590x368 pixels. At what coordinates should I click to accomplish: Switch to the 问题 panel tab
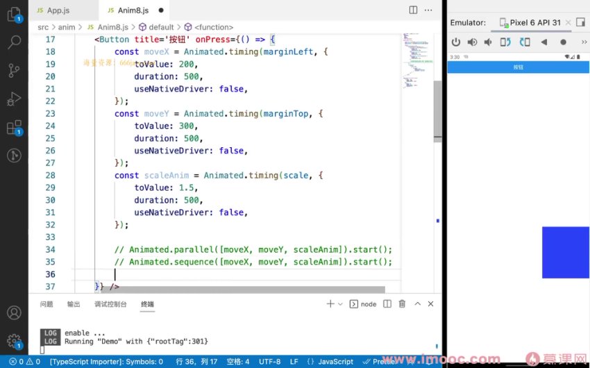(x=47, y=304)
